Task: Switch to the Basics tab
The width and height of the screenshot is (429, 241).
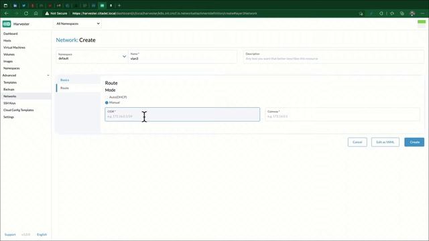Action: click(x=65, y=80)
